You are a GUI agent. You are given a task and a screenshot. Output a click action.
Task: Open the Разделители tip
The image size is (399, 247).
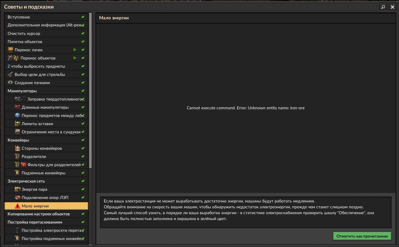46,156
